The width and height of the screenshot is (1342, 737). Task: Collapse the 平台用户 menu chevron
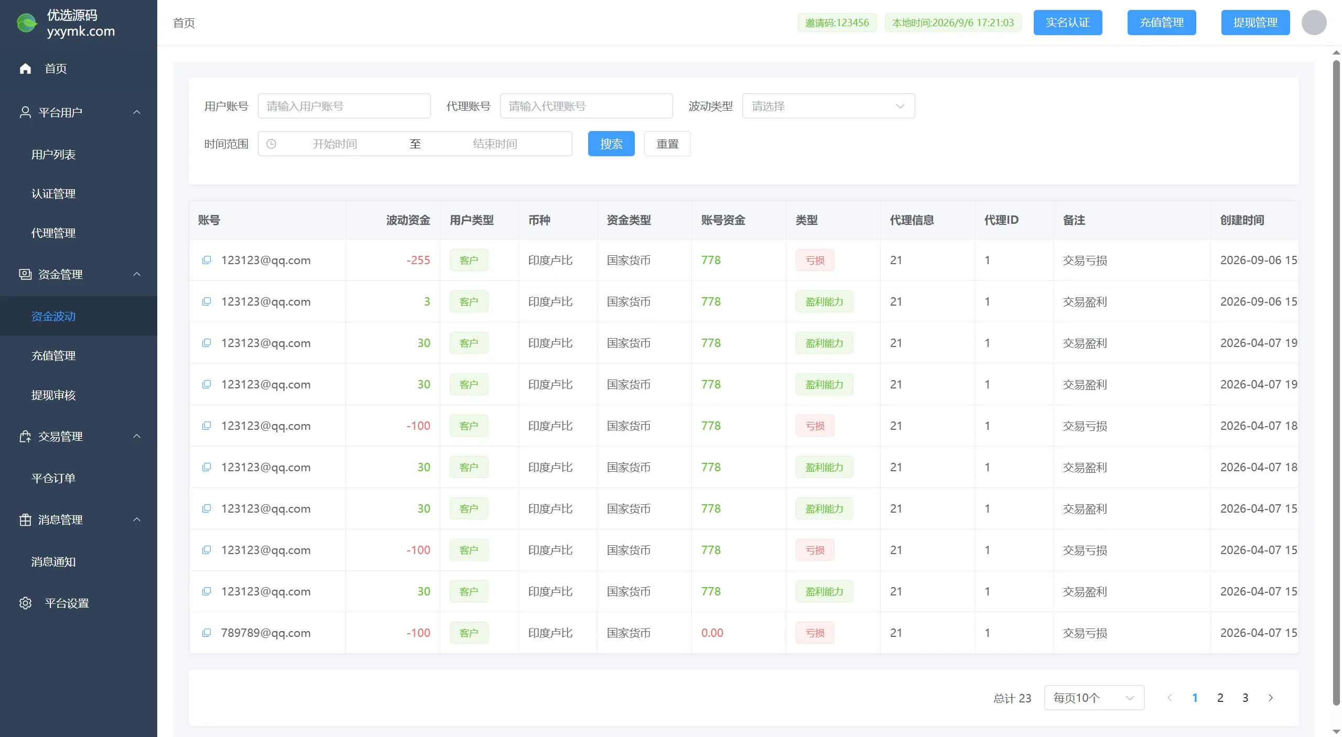tap(137, 112)
